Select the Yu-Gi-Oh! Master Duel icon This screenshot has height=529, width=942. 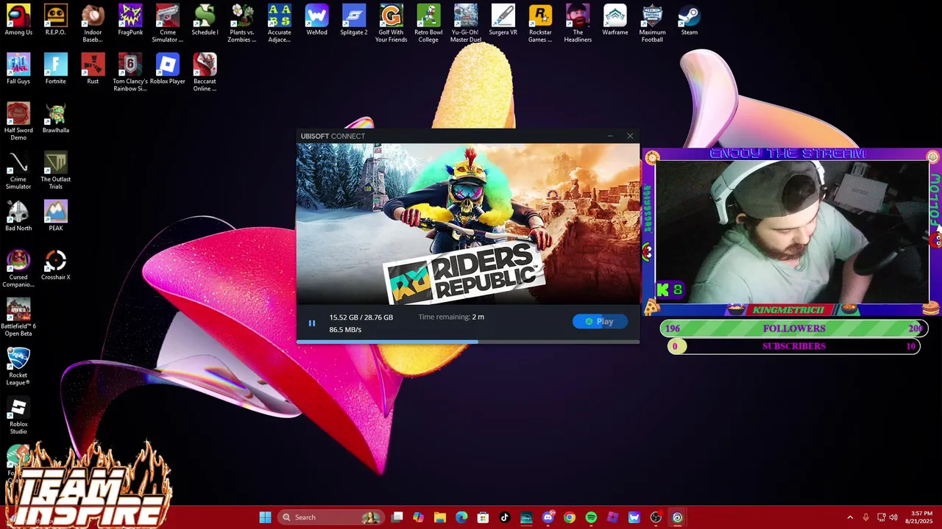(466, 24)
